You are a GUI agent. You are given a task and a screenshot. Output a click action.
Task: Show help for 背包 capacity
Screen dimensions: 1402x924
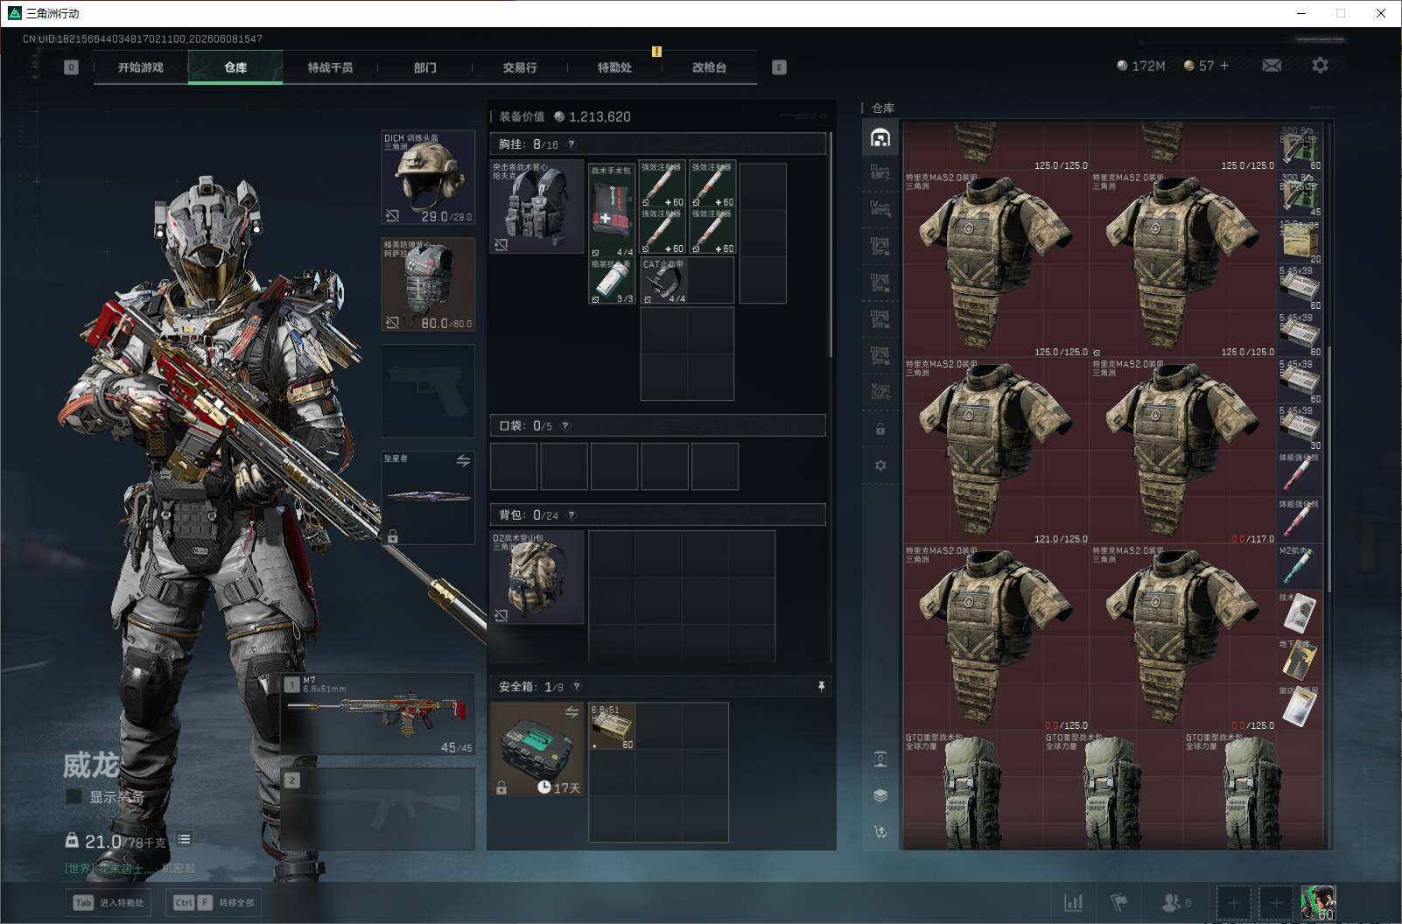pyautogui.click(x=571, y=515)
